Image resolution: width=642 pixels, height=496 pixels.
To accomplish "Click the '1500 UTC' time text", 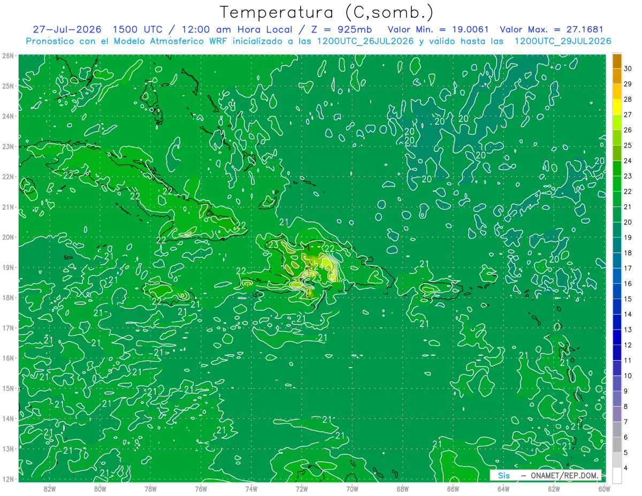I will pyautogui.click(x=139, y=29).
